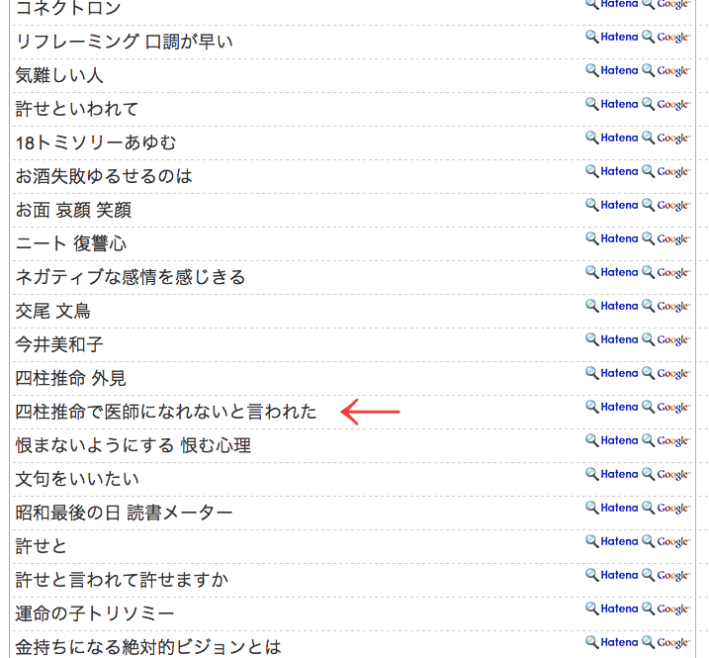Google search for 金持ちになる絶対的ビジョンとは
This screenshot has width=709, height=658.
pyautogui.click(x=665, y=642)
